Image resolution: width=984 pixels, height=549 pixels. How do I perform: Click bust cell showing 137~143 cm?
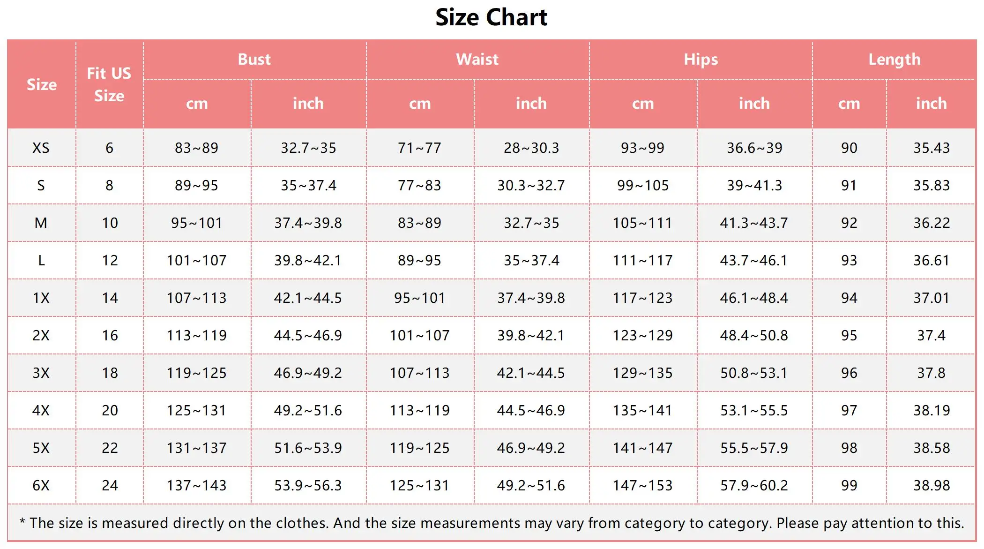tap(197, 485)
